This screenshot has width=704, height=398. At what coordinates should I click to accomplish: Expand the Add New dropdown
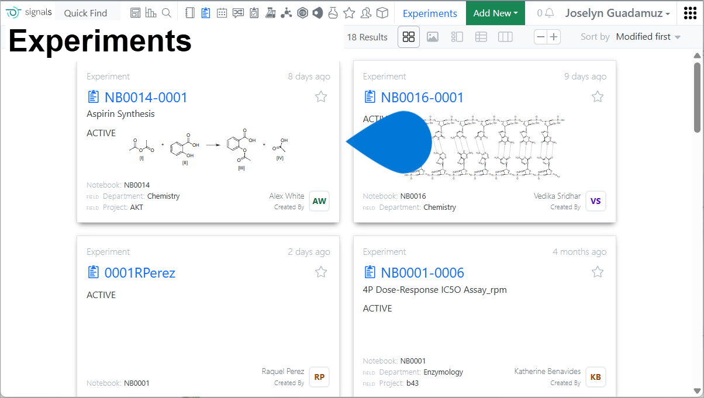(495, 13)
